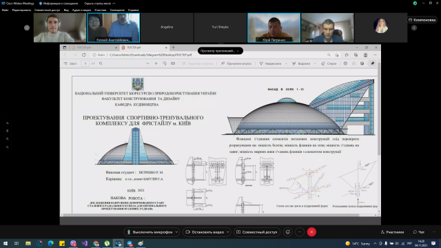Open the Совместный доступ share button
This screenshot has width=441, height=248.
point(257,232)
